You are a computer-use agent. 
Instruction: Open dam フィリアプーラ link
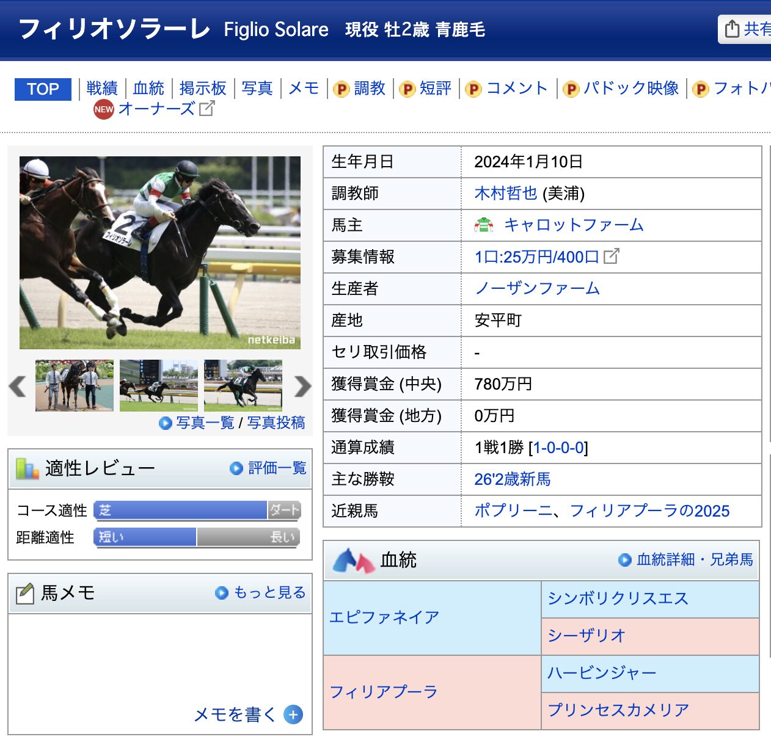384,692
